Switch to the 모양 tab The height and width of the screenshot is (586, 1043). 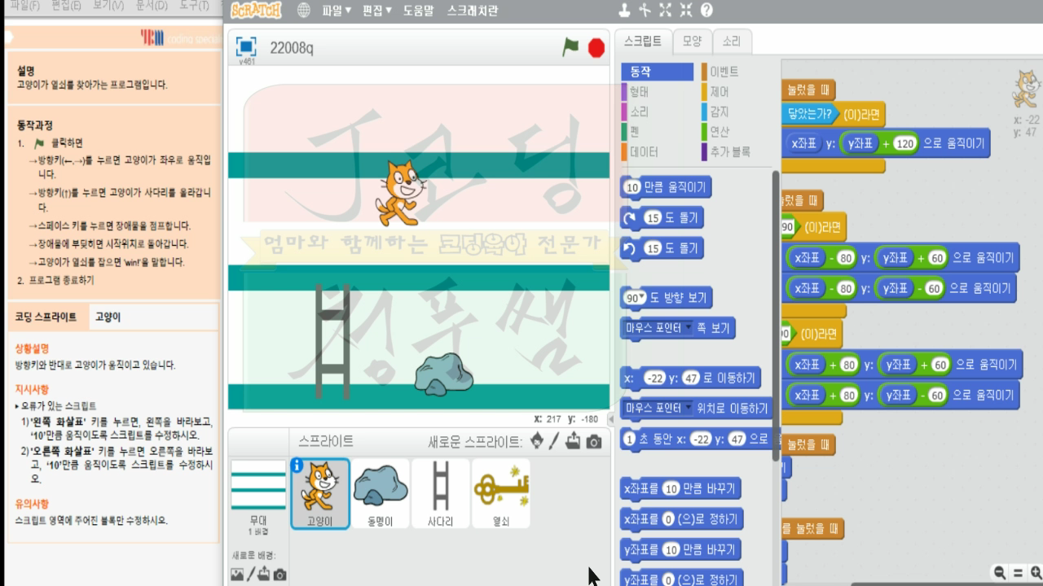[x=692, y=41]
